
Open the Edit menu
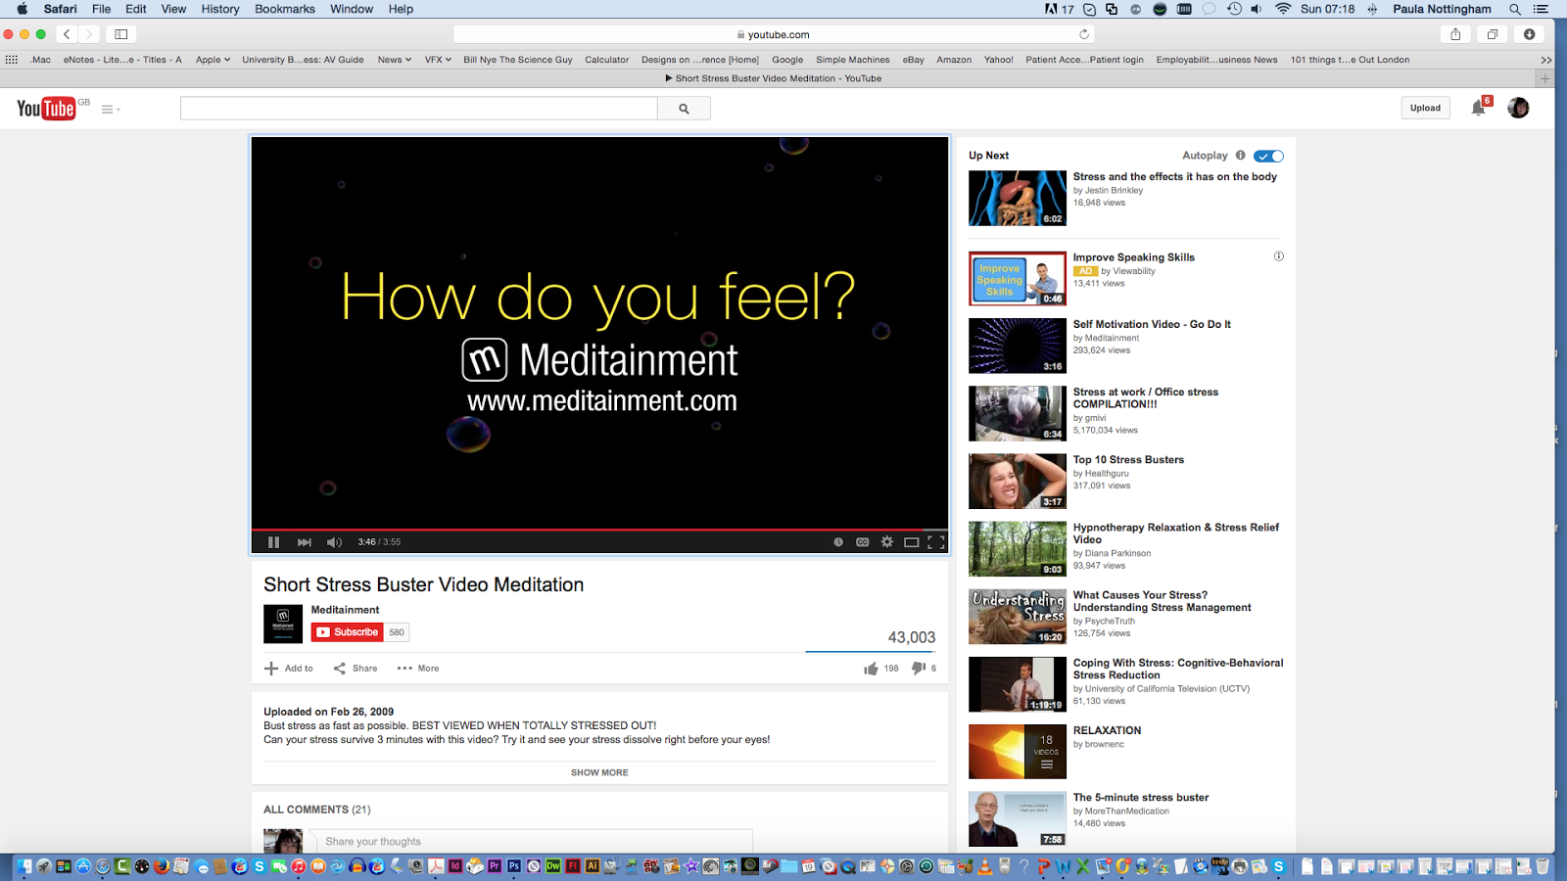pos(136,9)
